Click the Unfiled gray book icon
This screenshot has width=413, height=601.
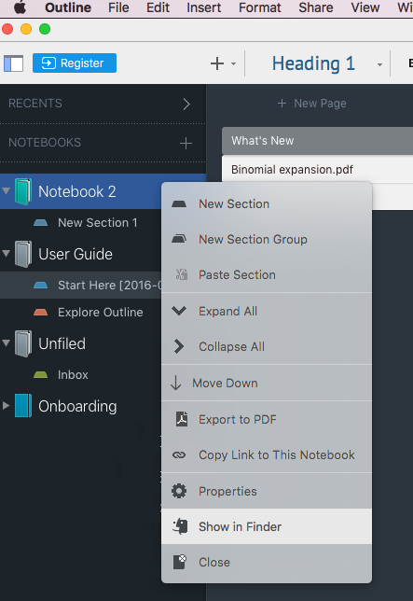coord(23,343)
